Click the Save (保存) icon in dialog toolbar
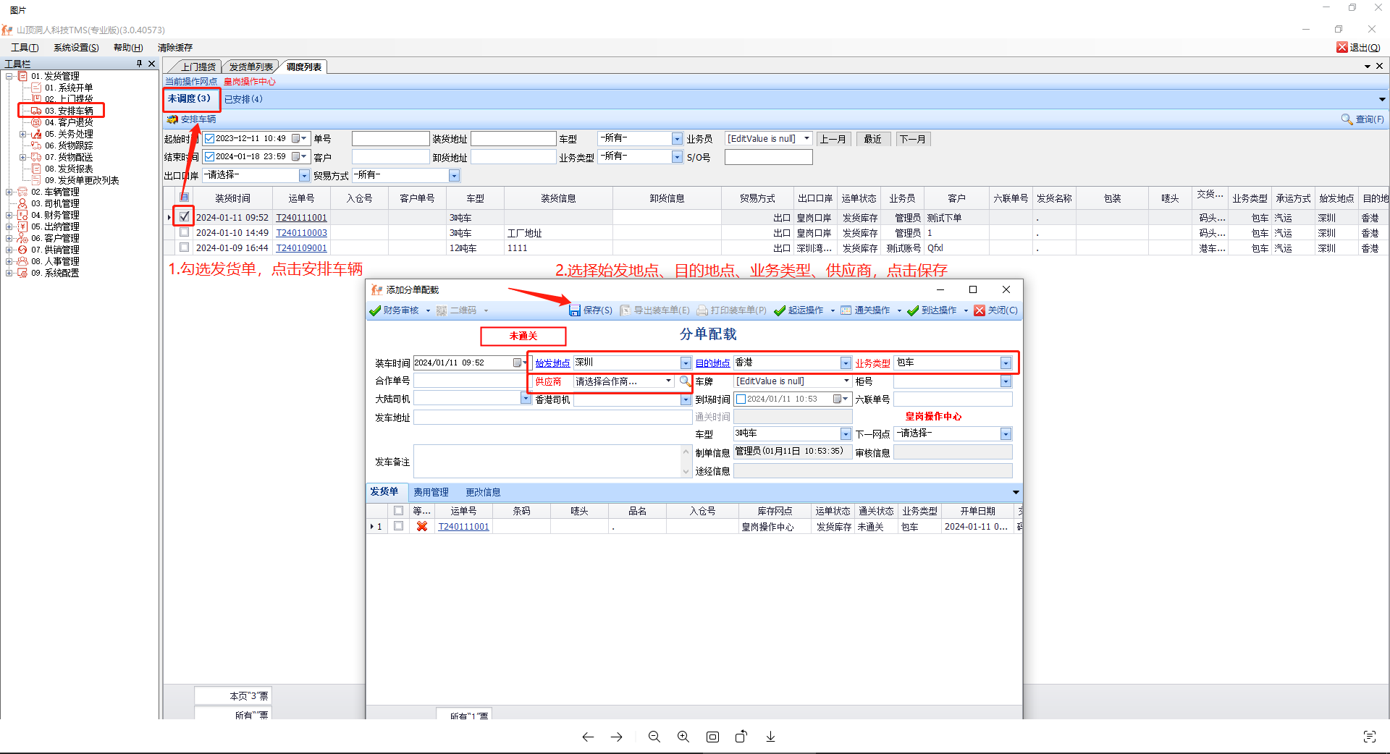This screenshot has width=1390, height=754. (x=575, y=310)
